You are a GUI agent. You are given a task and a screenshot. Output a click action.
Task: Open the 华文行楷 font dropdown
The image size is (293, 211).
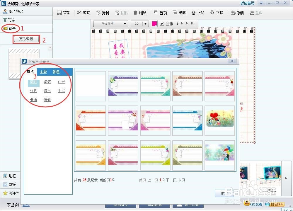click(x=125, y=24)
